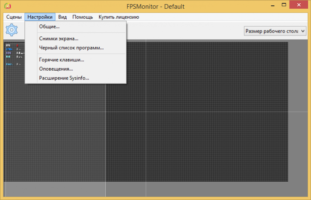
Task: Select the RAM overlay row in preview
Action: (x=15, y=53)
